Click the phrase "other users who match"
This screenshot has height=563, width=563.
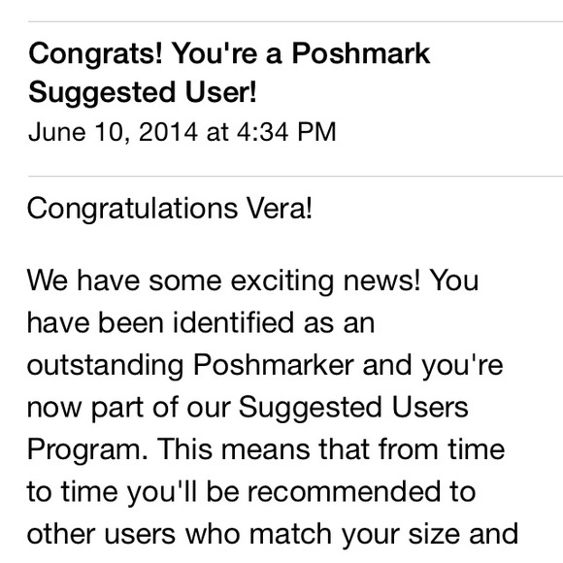tap(180, 534)
